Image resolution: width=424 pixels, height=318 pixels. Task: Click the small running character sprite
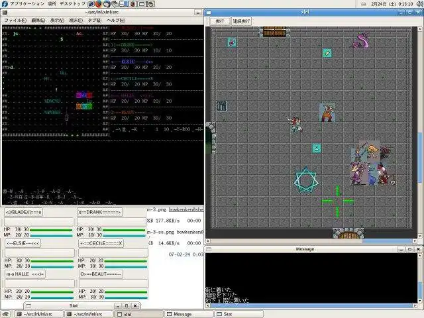(x=295, y=124)
